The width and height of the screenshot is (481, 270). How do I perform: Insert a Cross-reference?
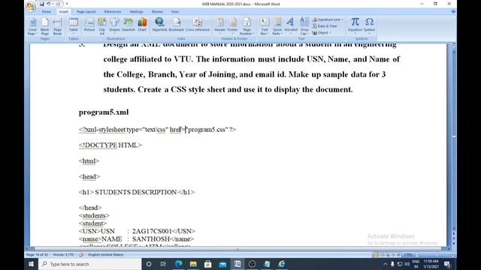[x=198, y=25]
